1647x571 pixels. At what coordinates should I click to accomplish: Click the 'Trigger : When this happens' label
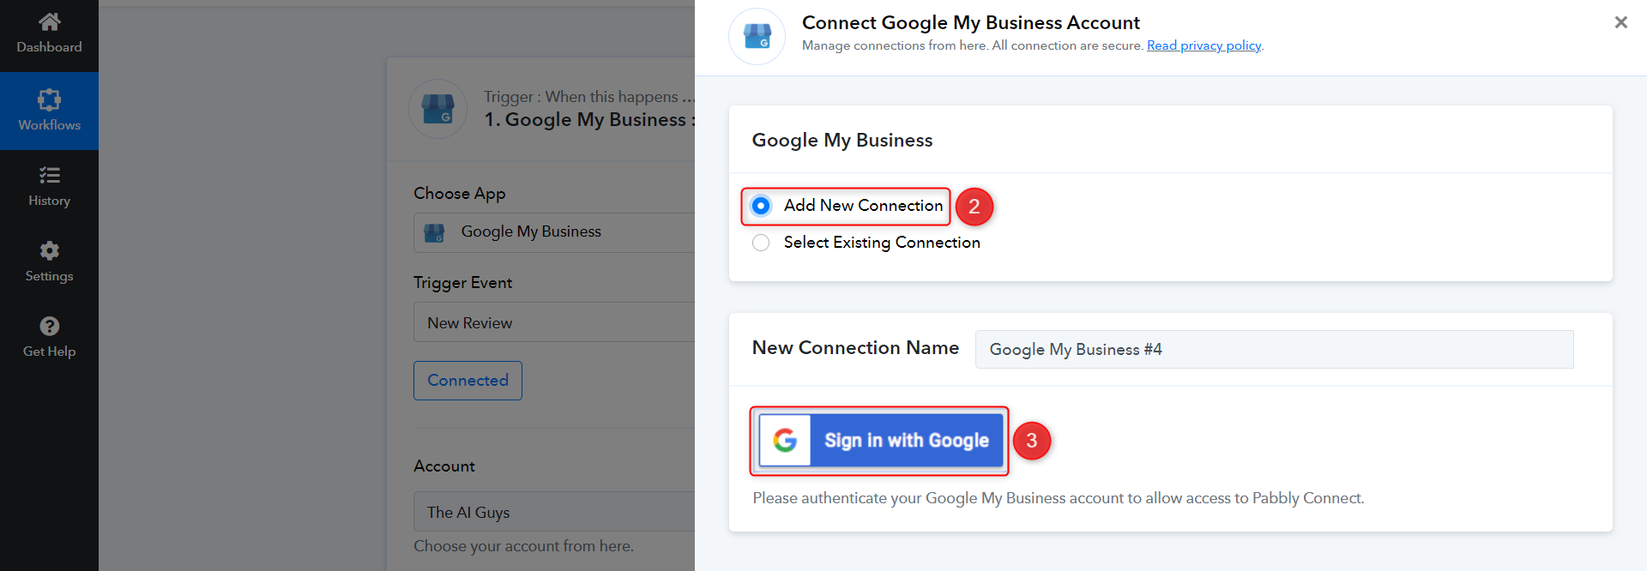[588, 97]
